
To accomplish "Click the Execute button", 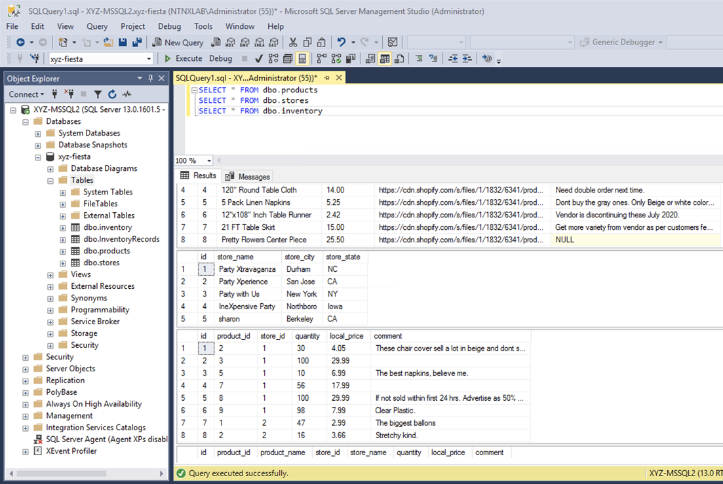I will pos(183,58).
